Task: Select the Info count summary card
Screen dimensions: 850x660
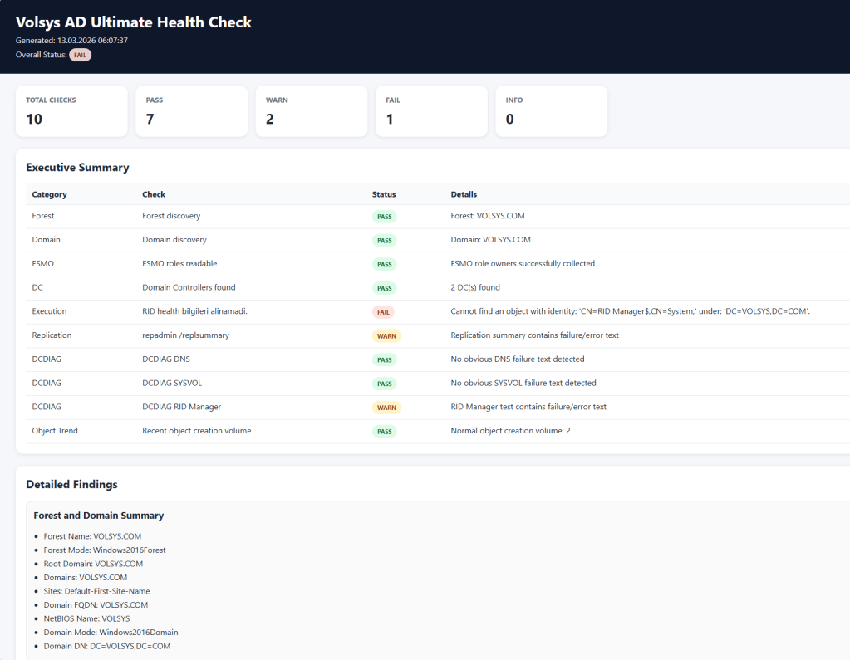Action: pyautogui.click(x=552, y=110)
